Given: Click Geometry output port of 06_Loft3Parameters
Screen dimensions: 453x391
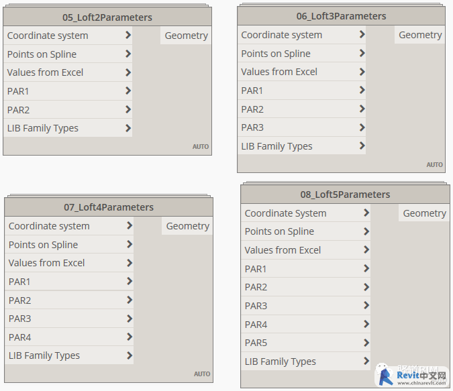Looking at the screenshot, I should coord(420,35).
